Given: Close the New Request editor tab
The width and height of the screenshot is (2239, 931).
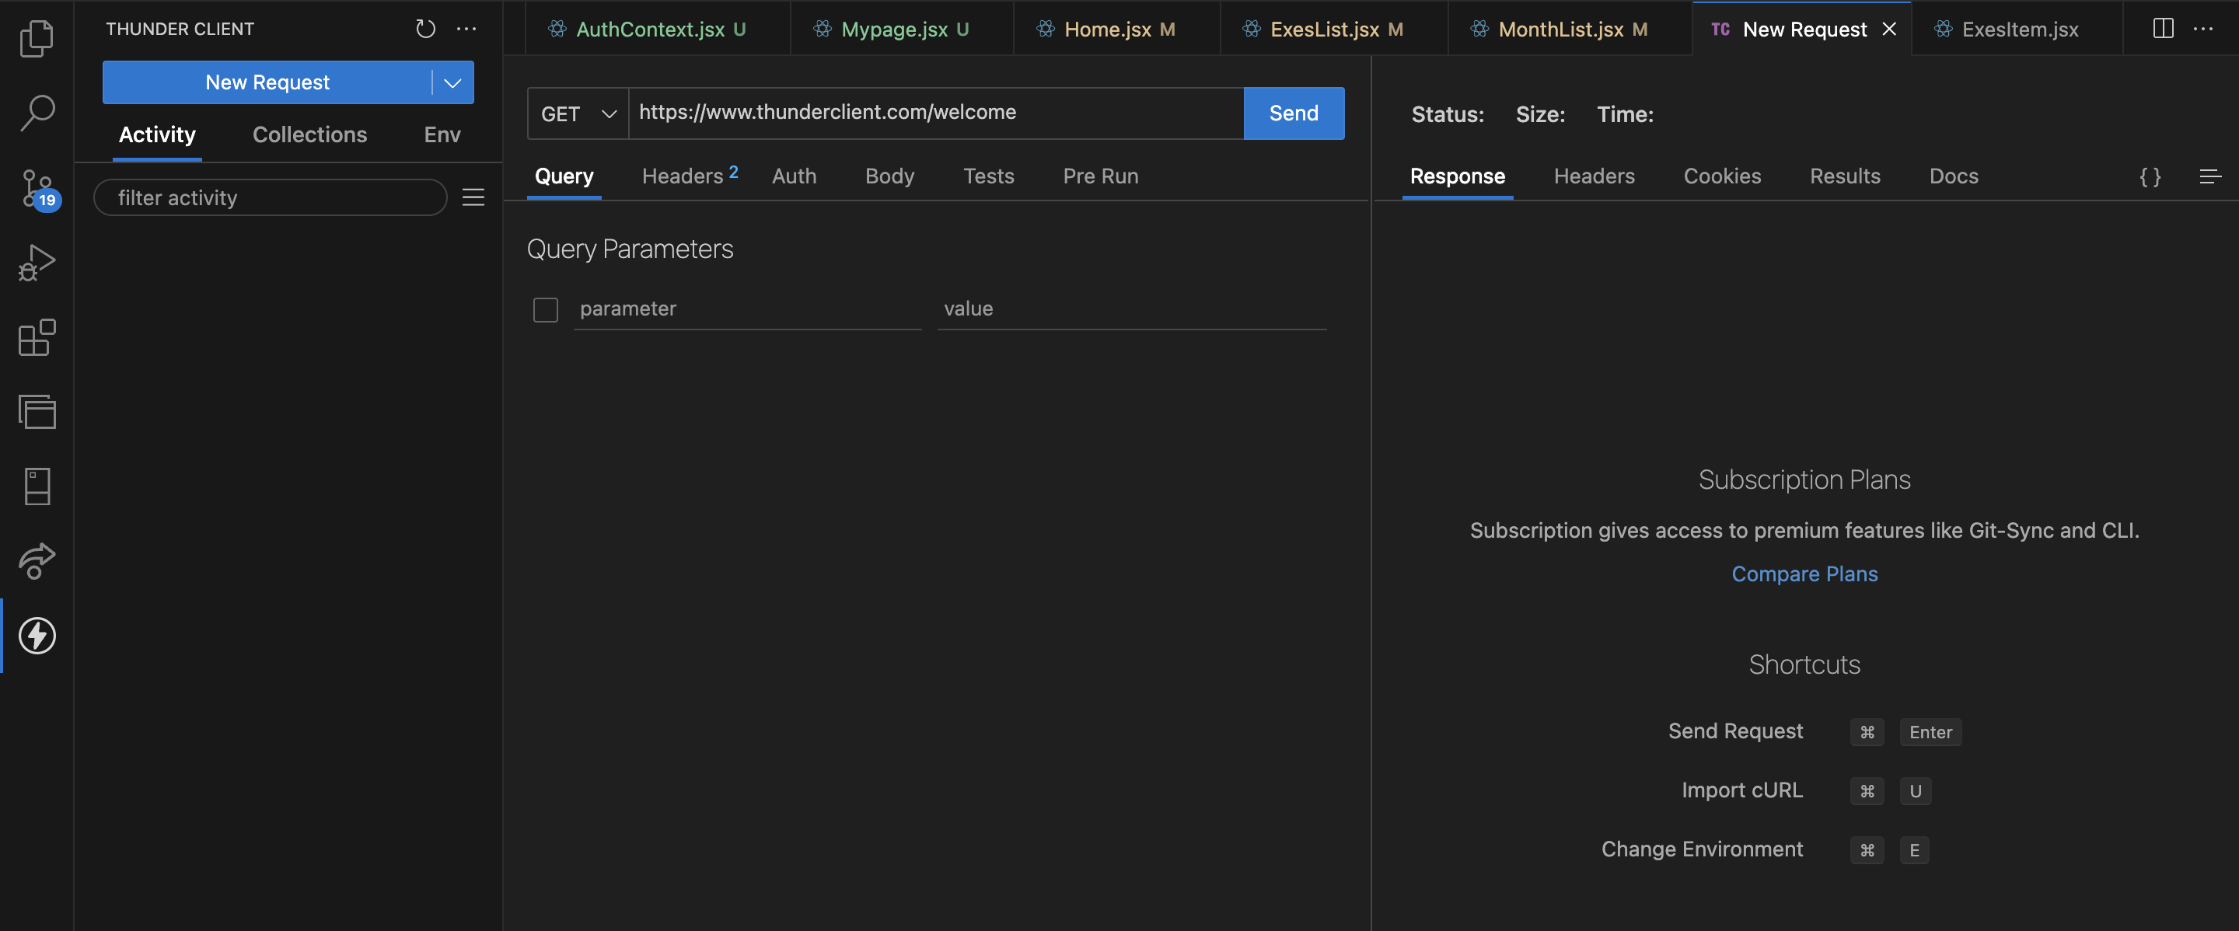Looking at the screenshot, I should click(1888, 30).
